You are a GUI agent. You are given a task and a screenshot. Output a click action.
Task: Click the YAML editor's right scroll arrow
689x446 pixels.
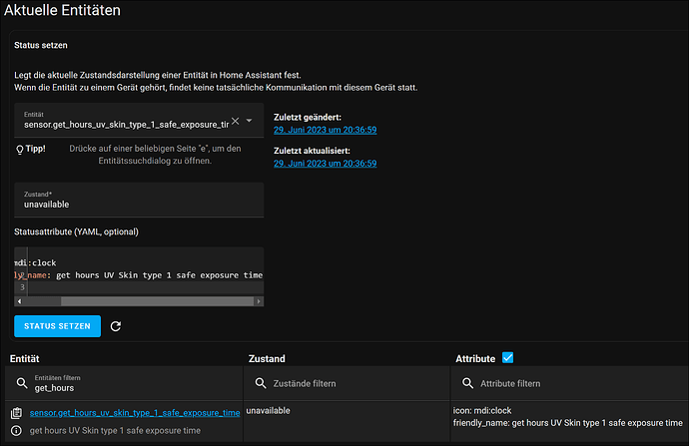coord(259,301)
